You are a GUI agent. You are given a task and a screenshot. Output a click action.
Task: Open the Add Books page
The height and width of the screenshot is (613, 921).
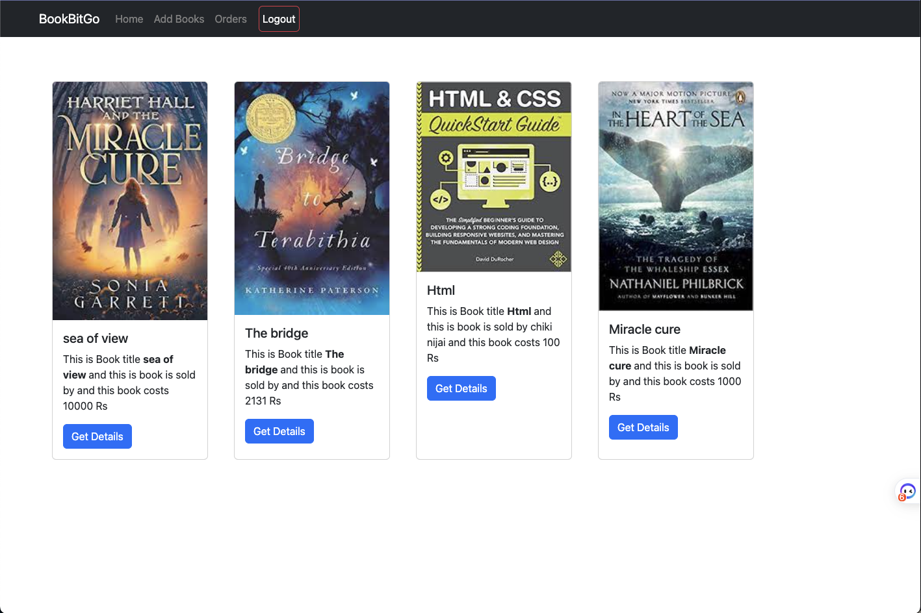coord(179,19)
